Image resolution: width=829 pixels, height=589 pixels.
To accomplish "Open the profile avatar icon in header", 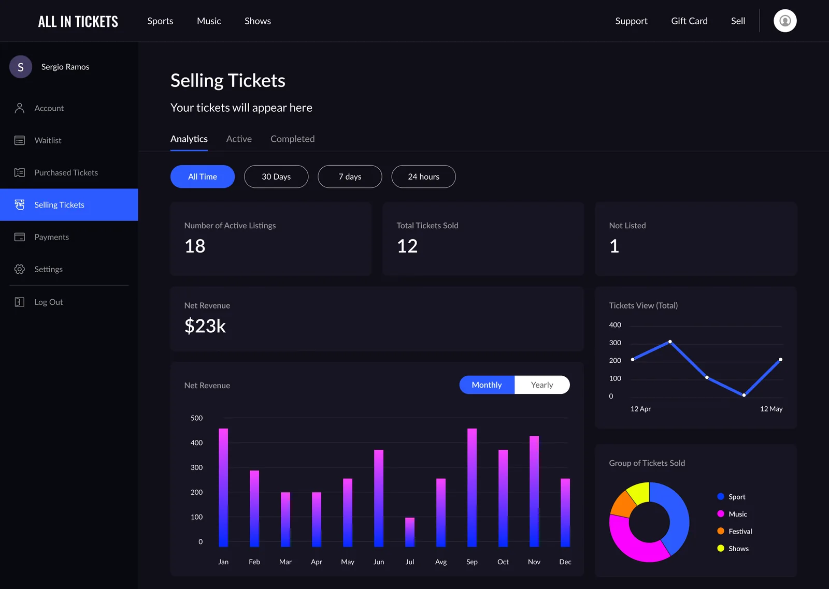I will 785,21.
